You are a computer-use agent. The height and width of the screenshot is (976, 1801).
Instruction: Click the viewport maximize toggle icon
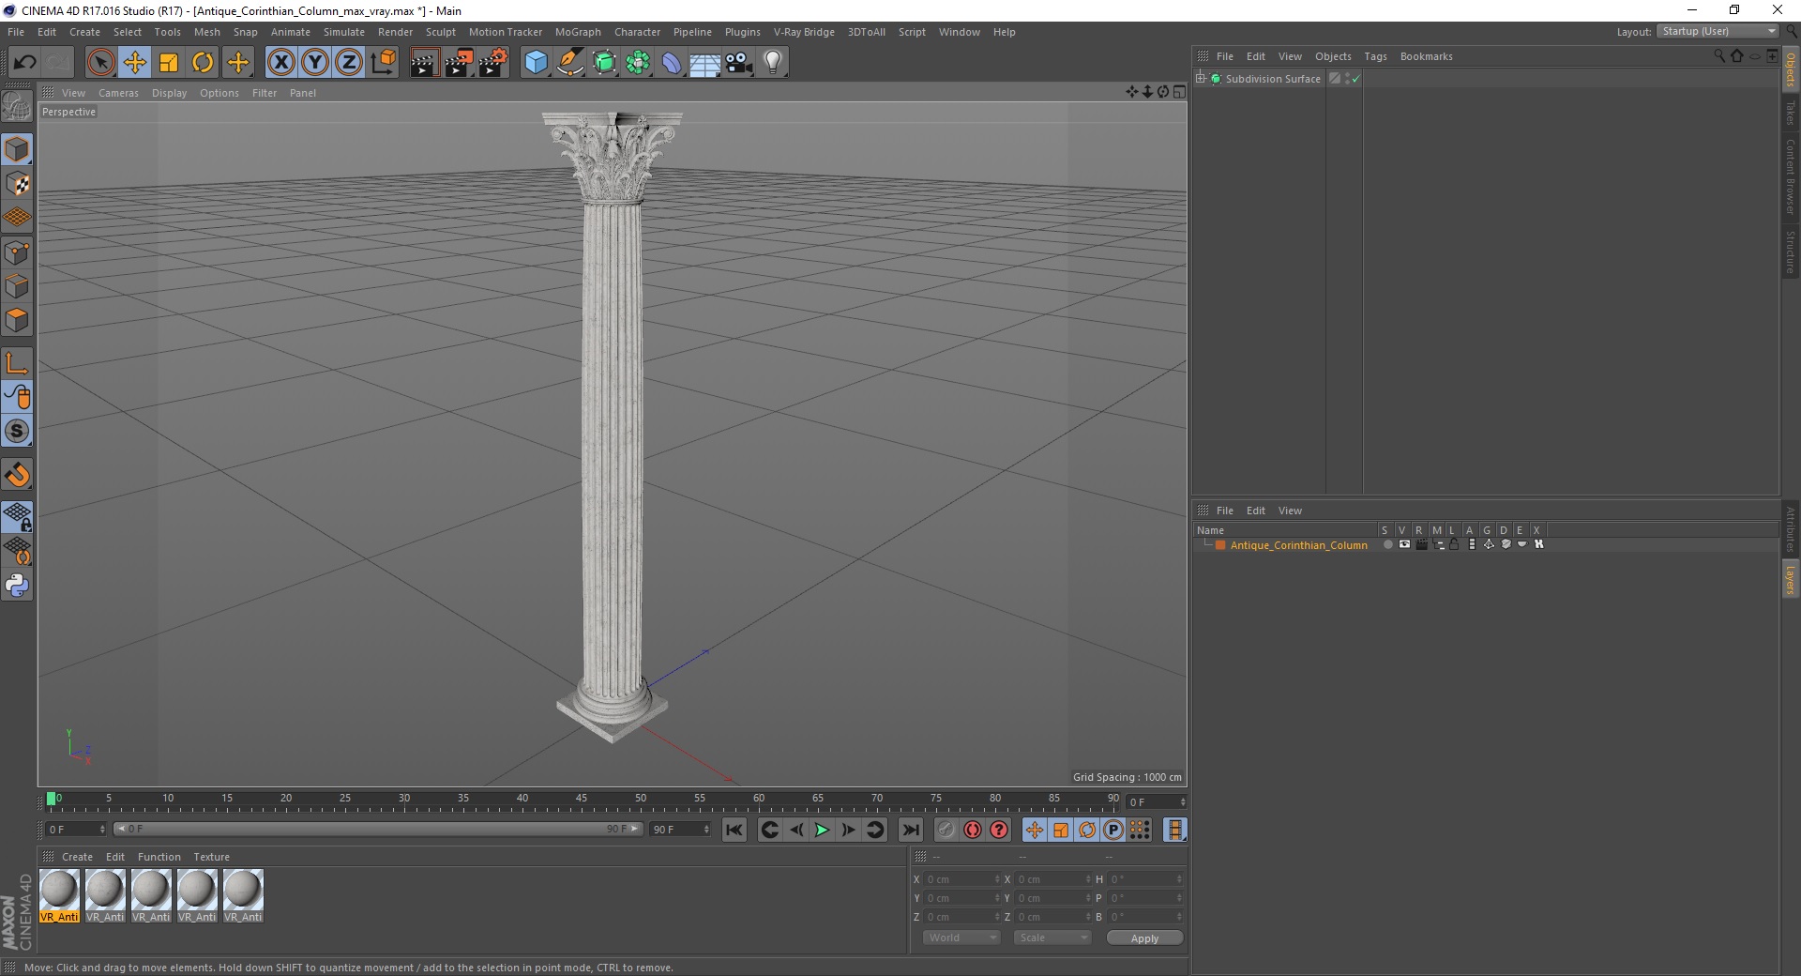[x=1179, y=92]
